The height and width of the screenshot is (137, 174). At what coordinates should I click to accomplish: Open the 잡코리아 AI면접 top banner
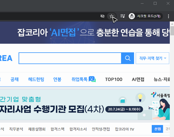point(85,33)
